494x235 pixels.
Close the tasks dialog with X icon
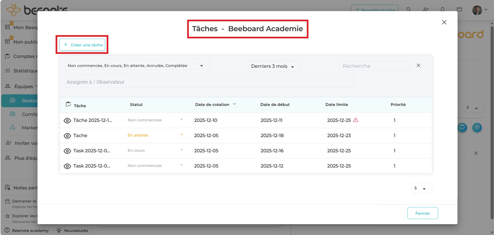[x=444, y=22]
